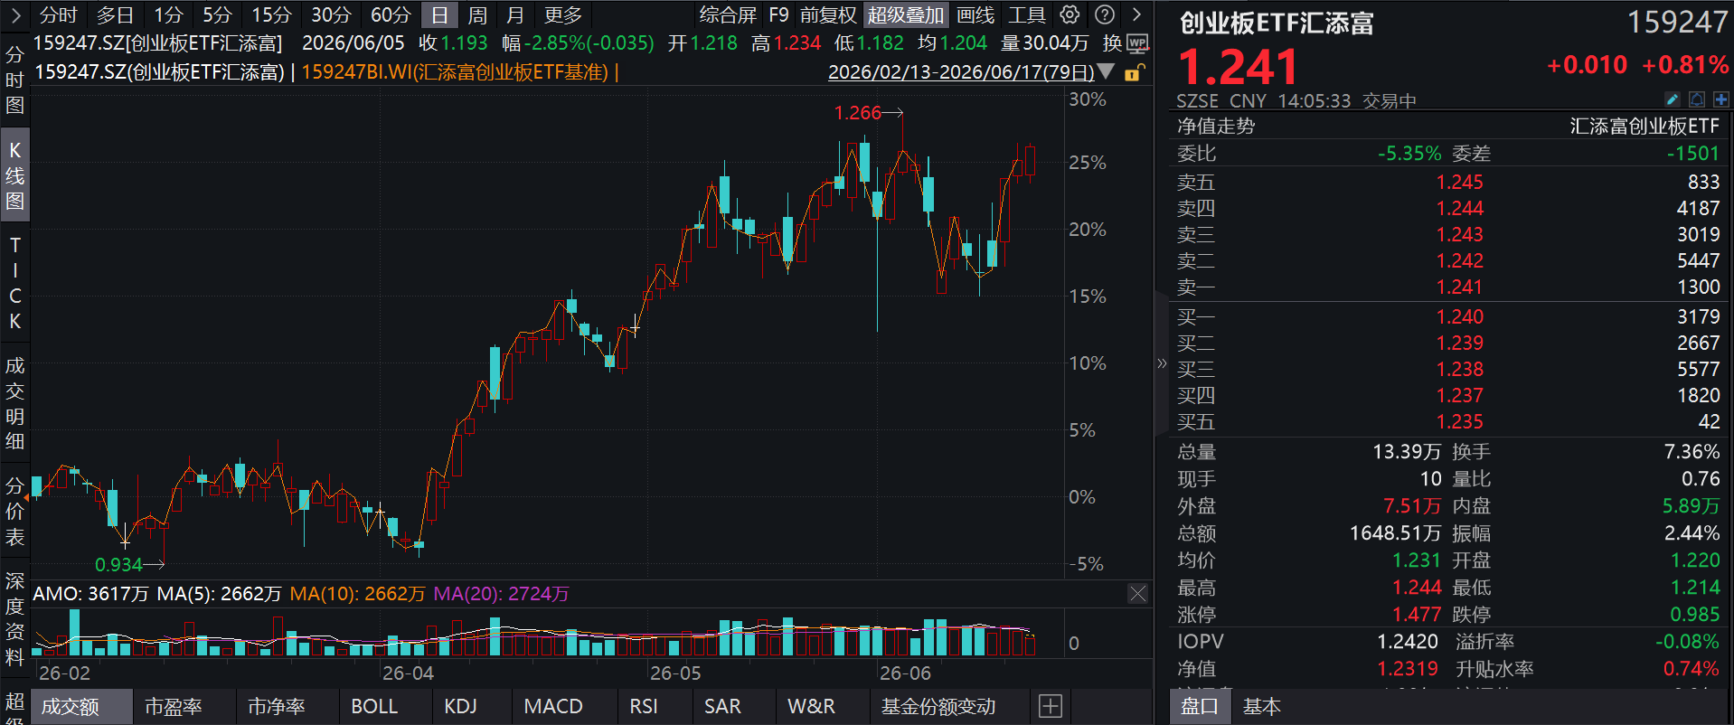Click the 卖一 price 1.241

1460,287
